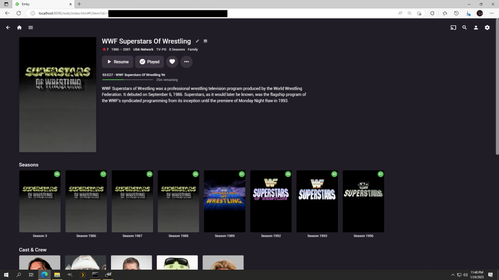This screenshot has width=499, height=280.
Task: Add show to favorites with heart
Action: pyautogui.click(x=172, y=62)
